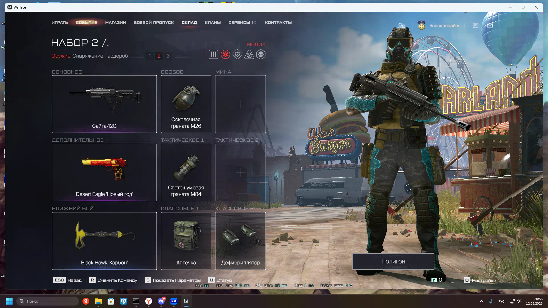Open Настройки settings button
The image size is (548, 308).
point(480,280)
